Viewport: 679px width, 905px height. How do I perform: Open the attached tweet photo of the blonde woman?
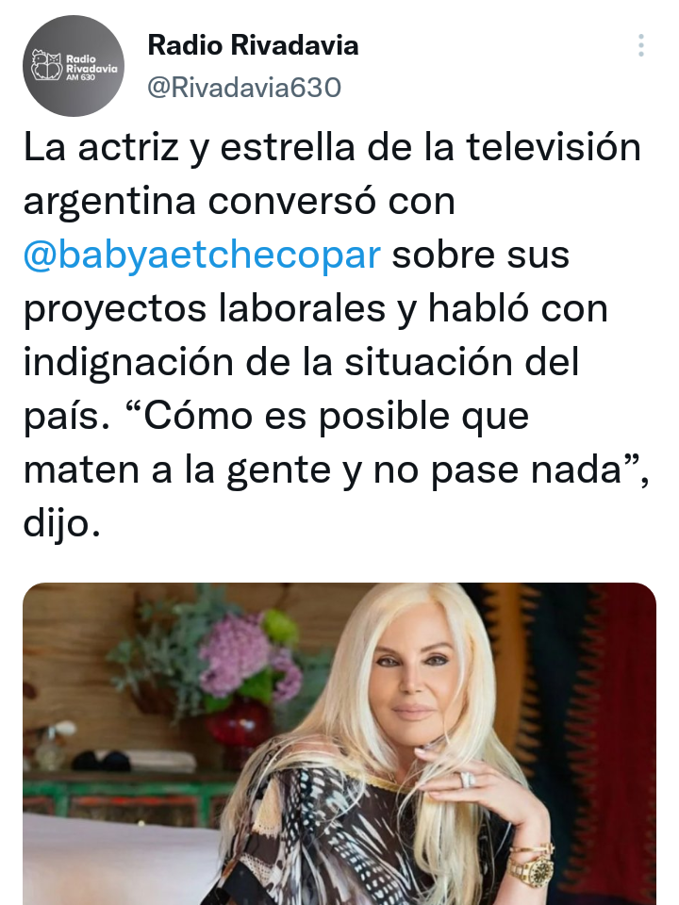(x=339, y=744)
